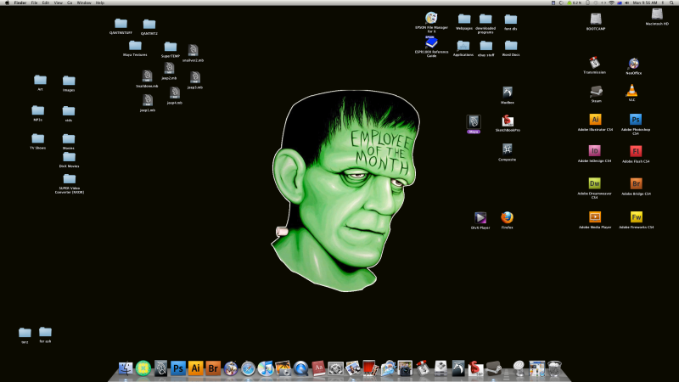
Task: Click Photoshop icon in the Dock
Action: 178,368
